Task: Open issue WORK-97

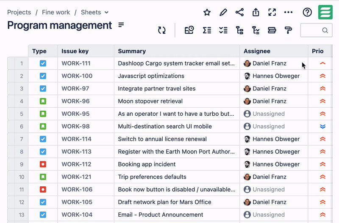Action: coord(75,89)
